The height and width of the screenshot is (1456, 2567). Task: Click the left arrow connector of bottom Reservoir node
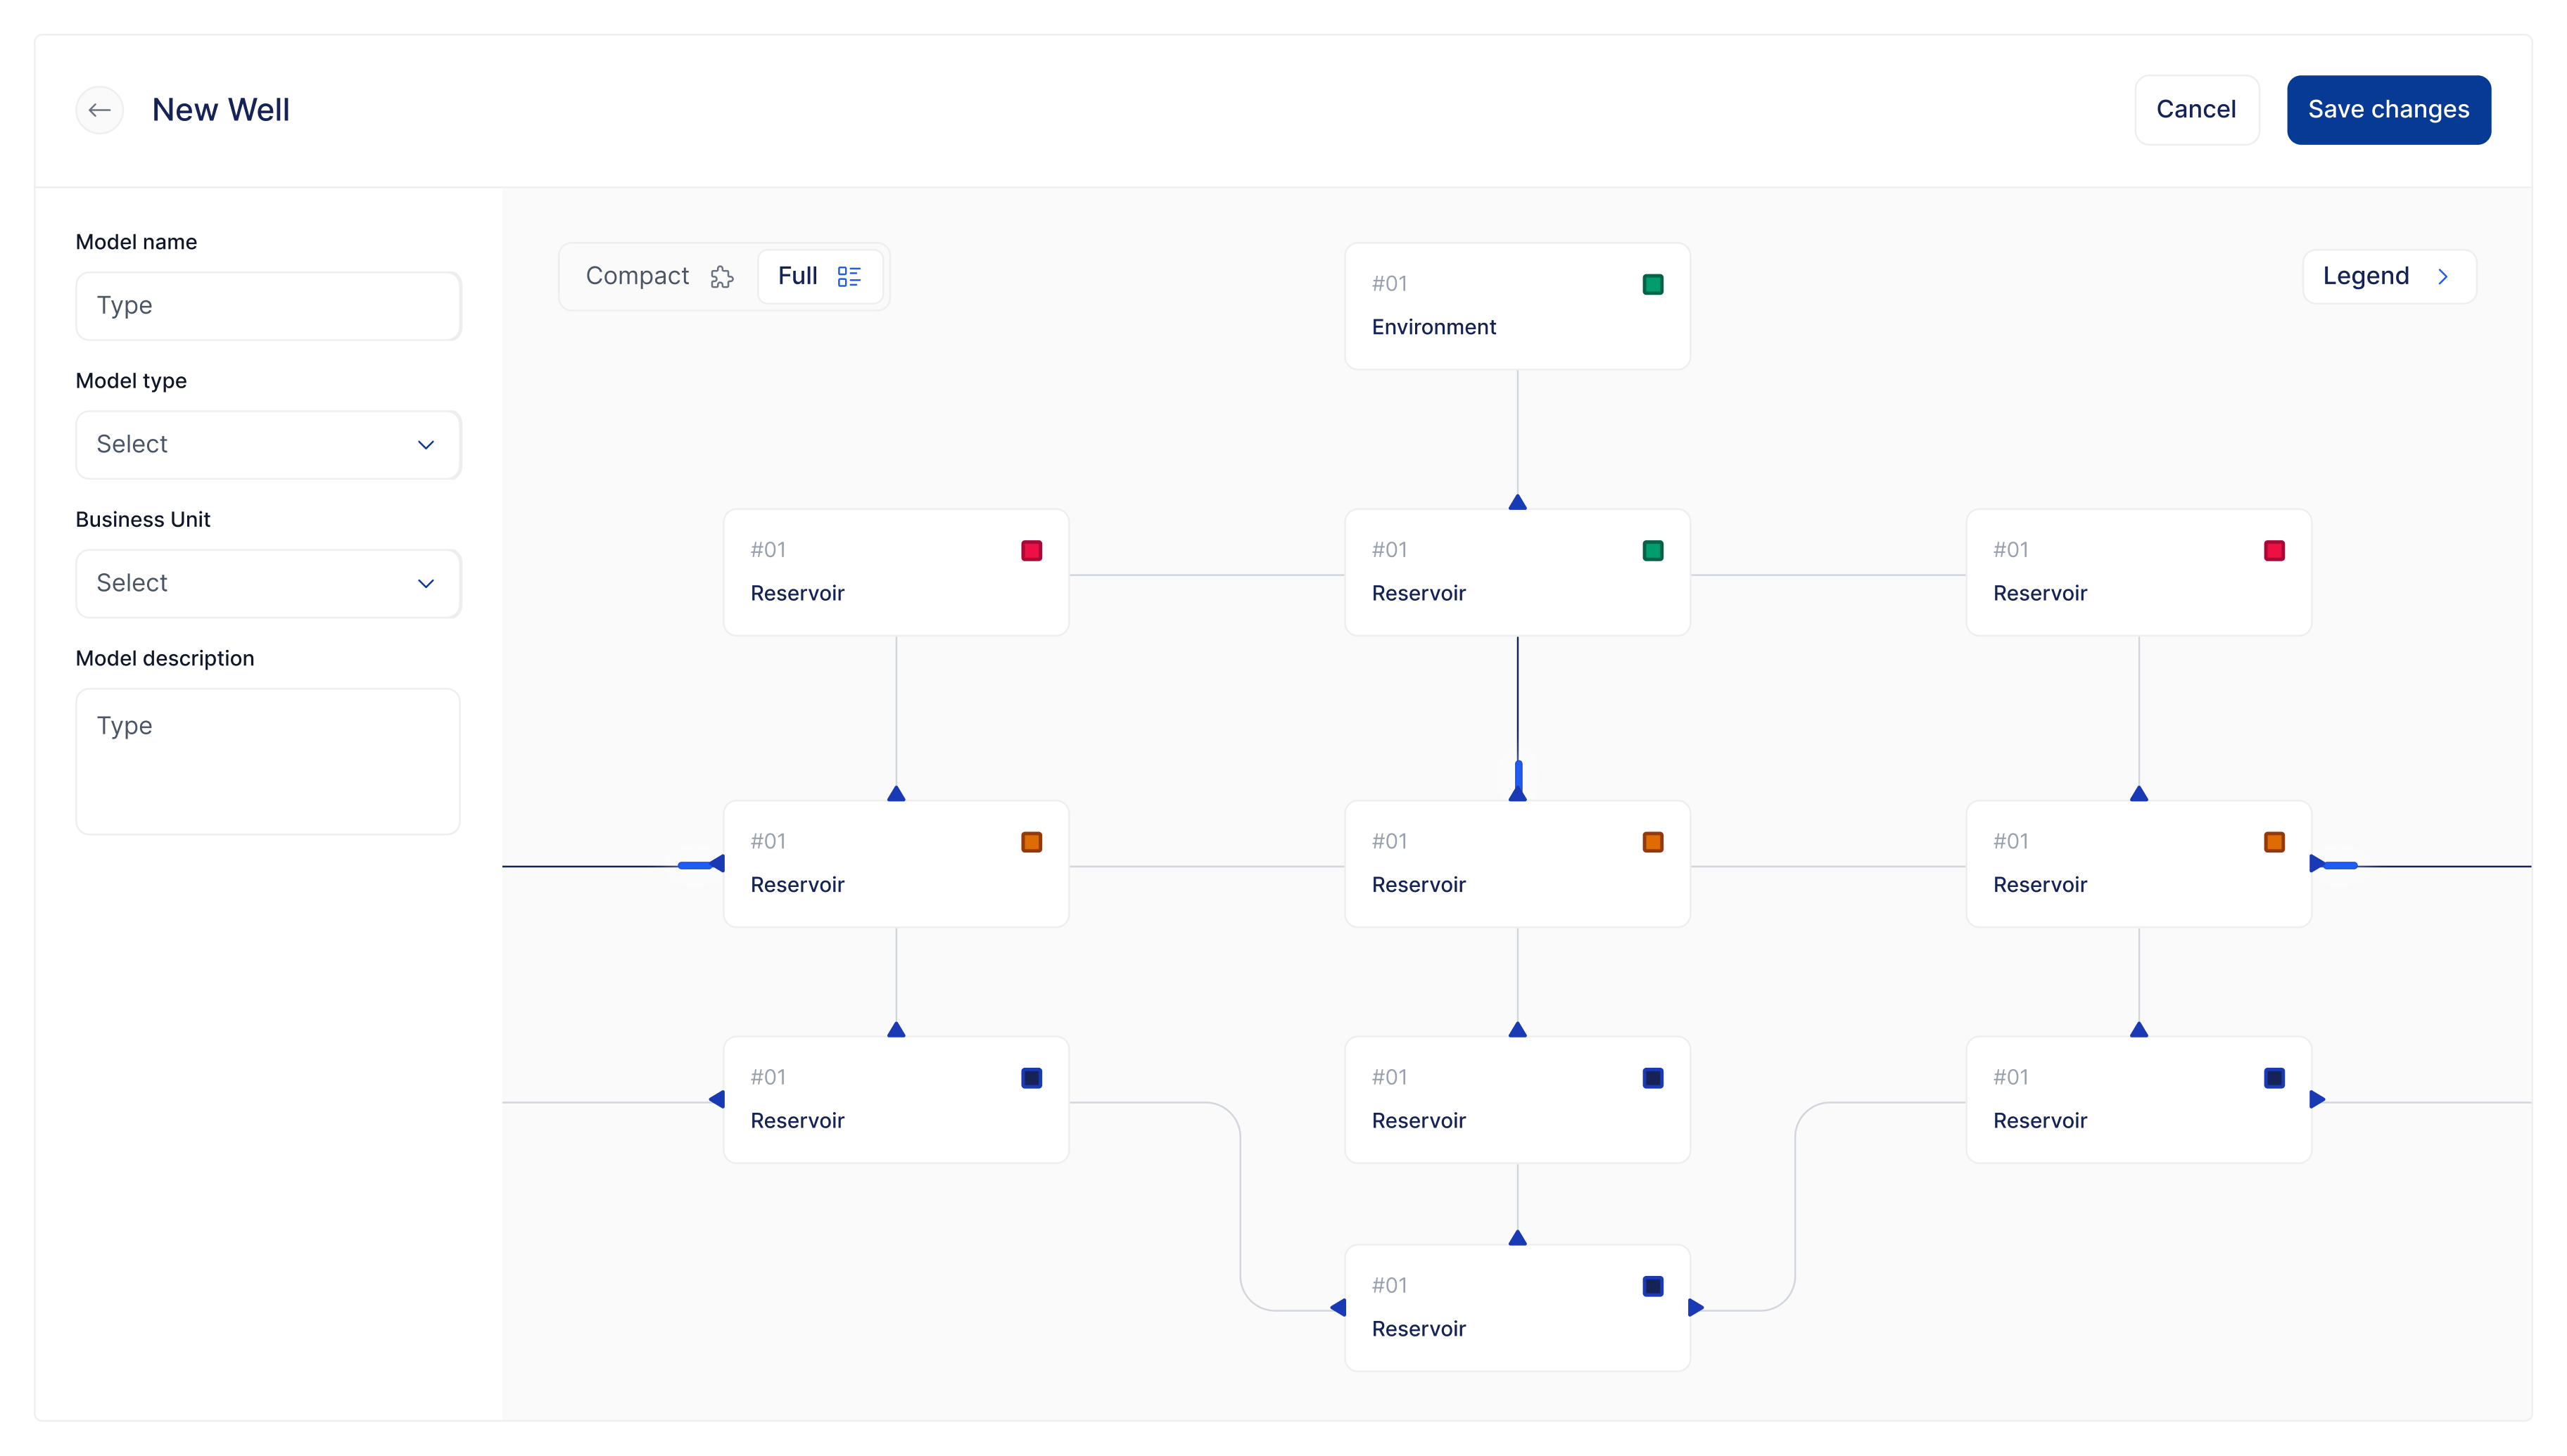(x=1338, y=1308)
